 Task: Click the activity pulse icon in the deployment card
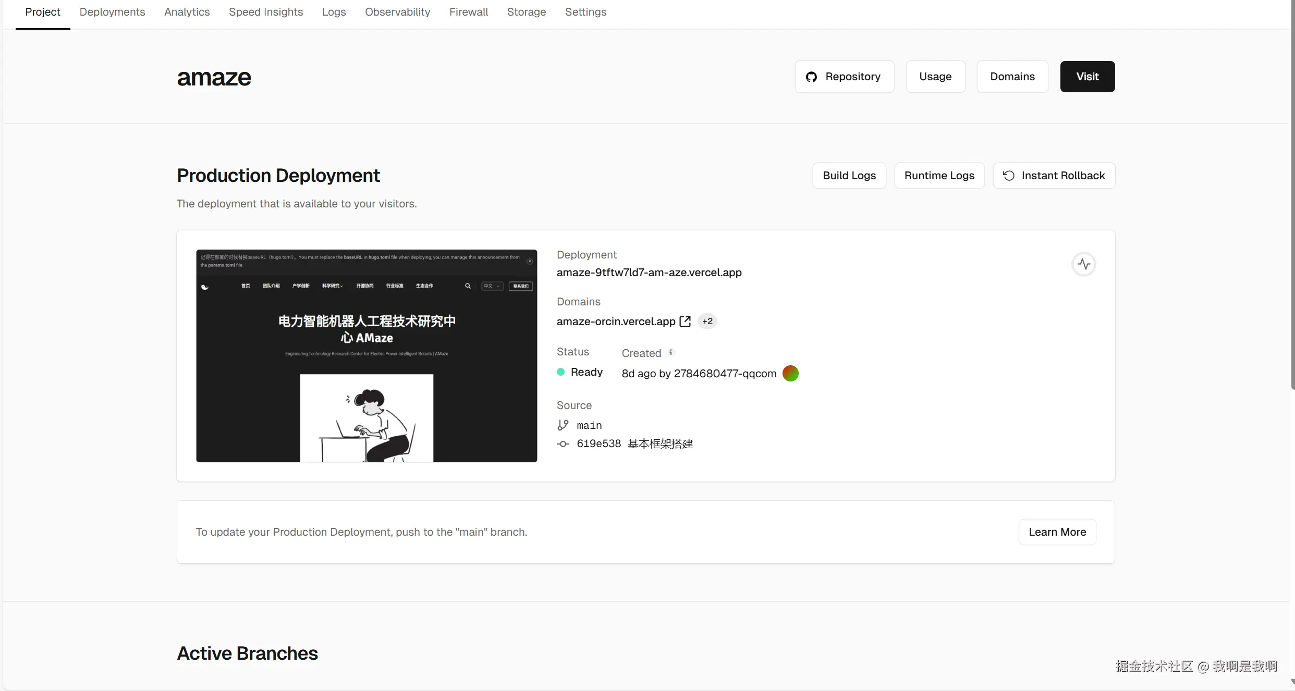tap(1084, 264)
